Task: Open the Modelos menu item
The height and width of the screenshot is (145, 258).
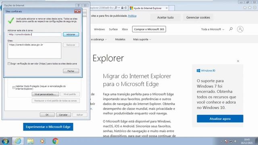Action: [x=120, y=39]
